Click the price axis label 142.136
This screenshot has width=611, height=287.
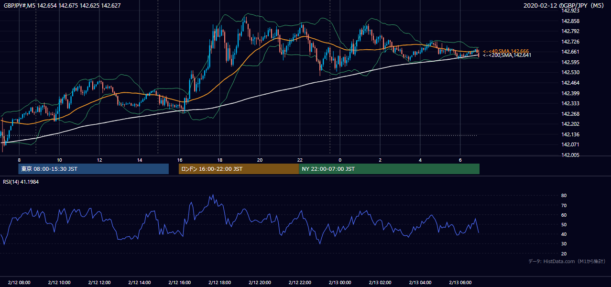pos(570,134)
